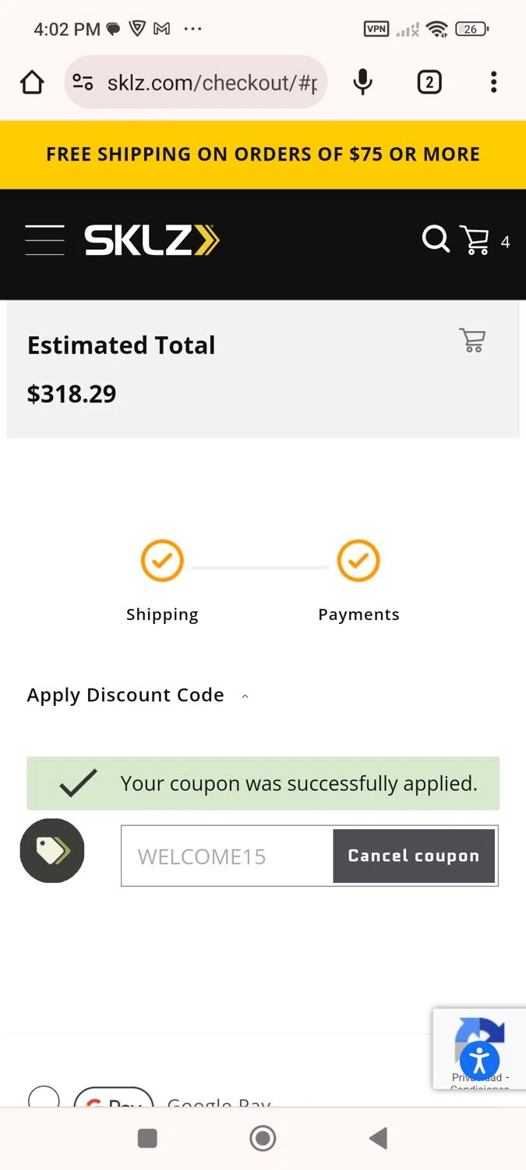
Task: Tap the browser home icon
Action: [32, 82]
